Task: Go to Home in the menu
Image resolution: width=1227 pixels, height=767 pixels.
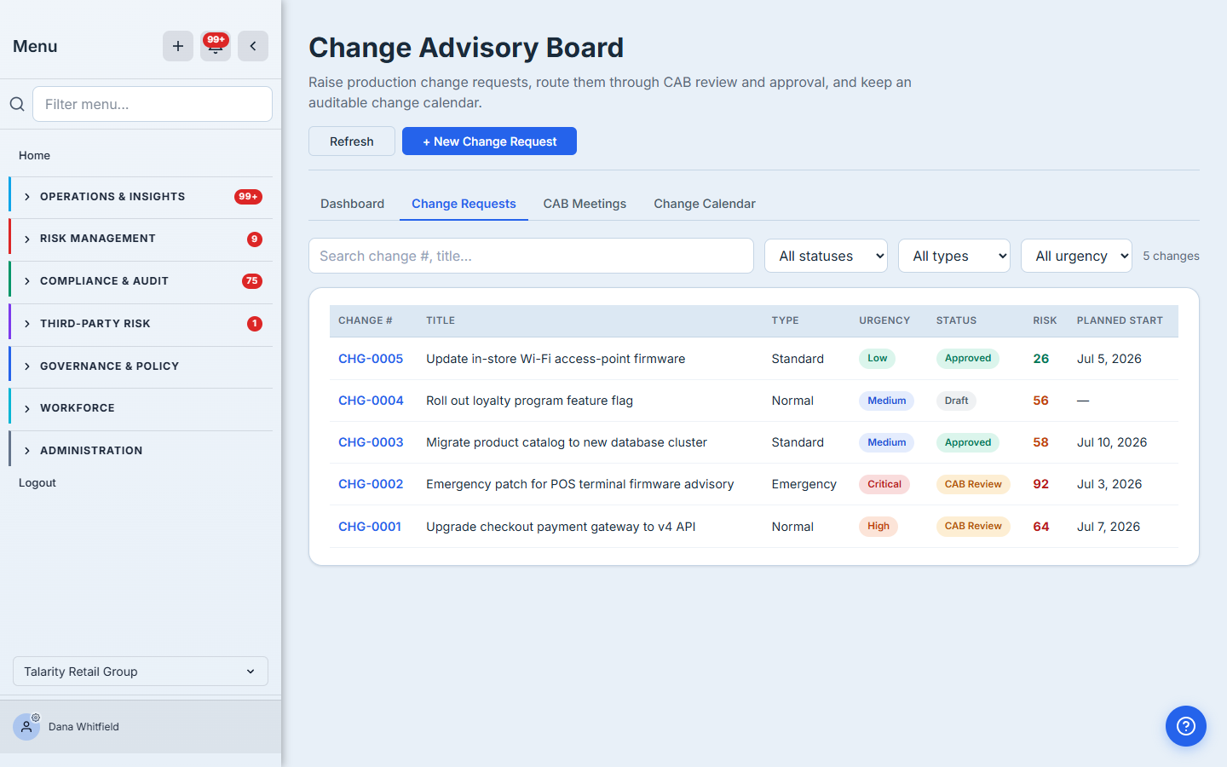Action: click(34, 155)
